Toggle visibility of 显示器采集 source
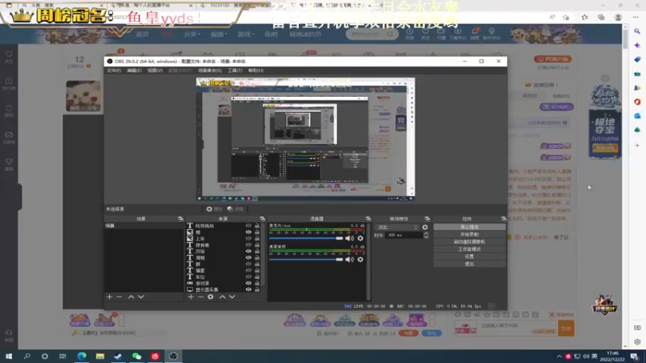646x363 pixels. [249, 290]
